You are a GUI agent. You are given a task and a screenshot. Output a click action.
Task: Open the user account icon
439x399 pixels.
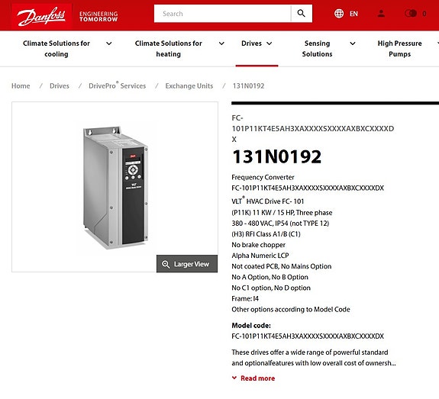(381, 14)
